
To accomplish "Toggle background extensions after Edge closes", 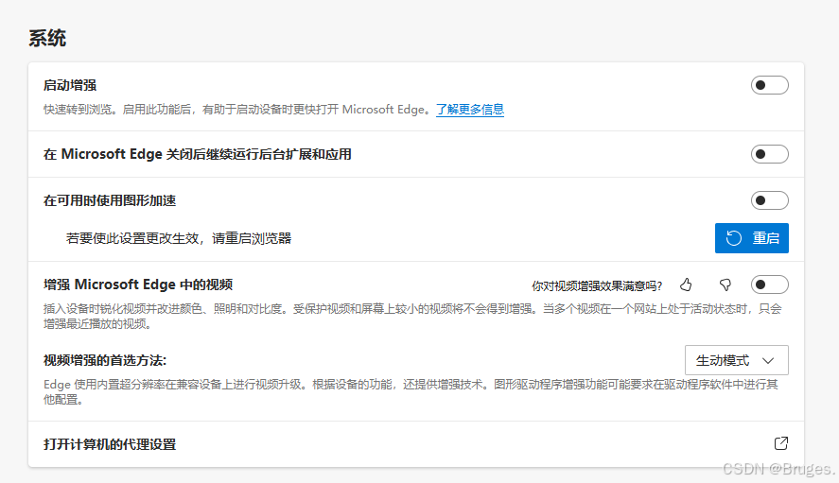I will (x=769, y=154).
